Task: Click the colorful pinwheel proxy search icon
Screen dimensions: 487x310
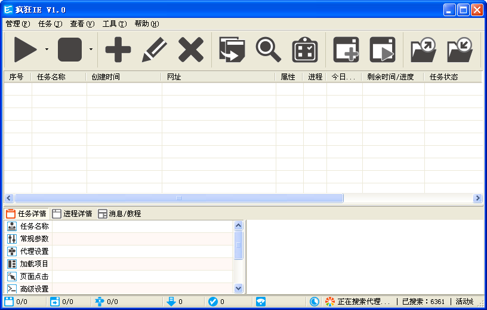Action: click(x=330, y=301)
